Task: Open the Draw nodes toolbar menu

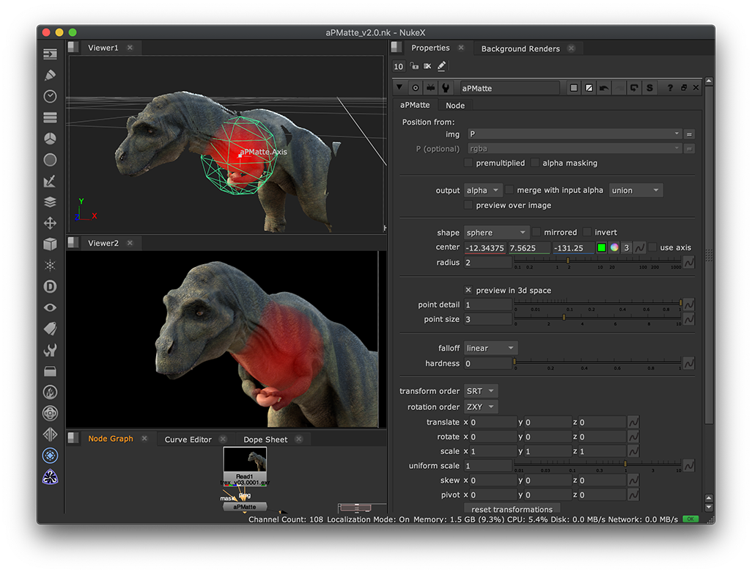Action: (x=50, y=75)
